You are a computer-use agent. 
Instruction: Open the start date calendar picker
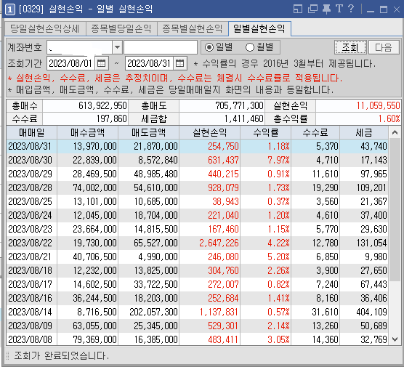pos(101,63)
